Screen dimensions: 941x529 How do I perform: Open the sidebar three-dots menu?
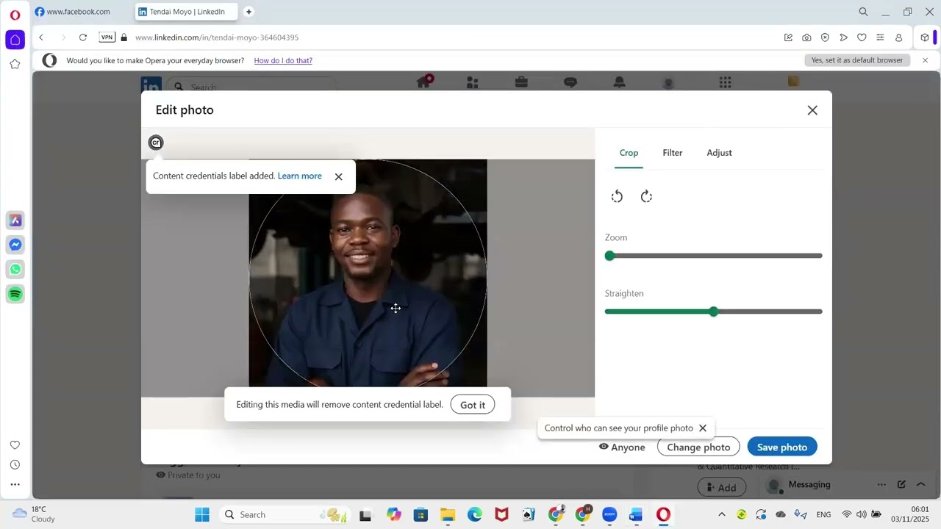coord(15,484)
